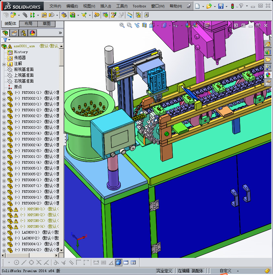Open the FeatureManager design tree tab icon
The height and width of the screenshot is (275, 273).
[5, 33]
